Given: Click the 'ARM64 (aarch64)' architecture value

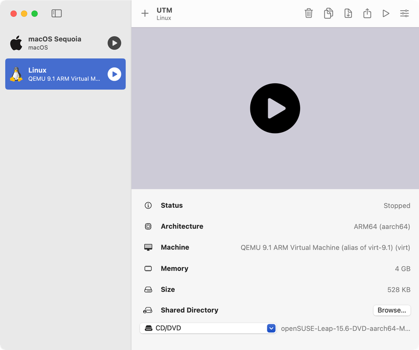Looking at the screenshot, I should pos(382,227).
